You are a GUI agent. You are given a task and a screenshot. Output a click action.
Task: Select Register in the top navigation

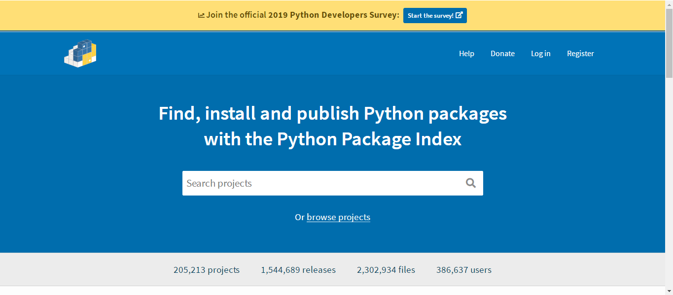point(580,54)
